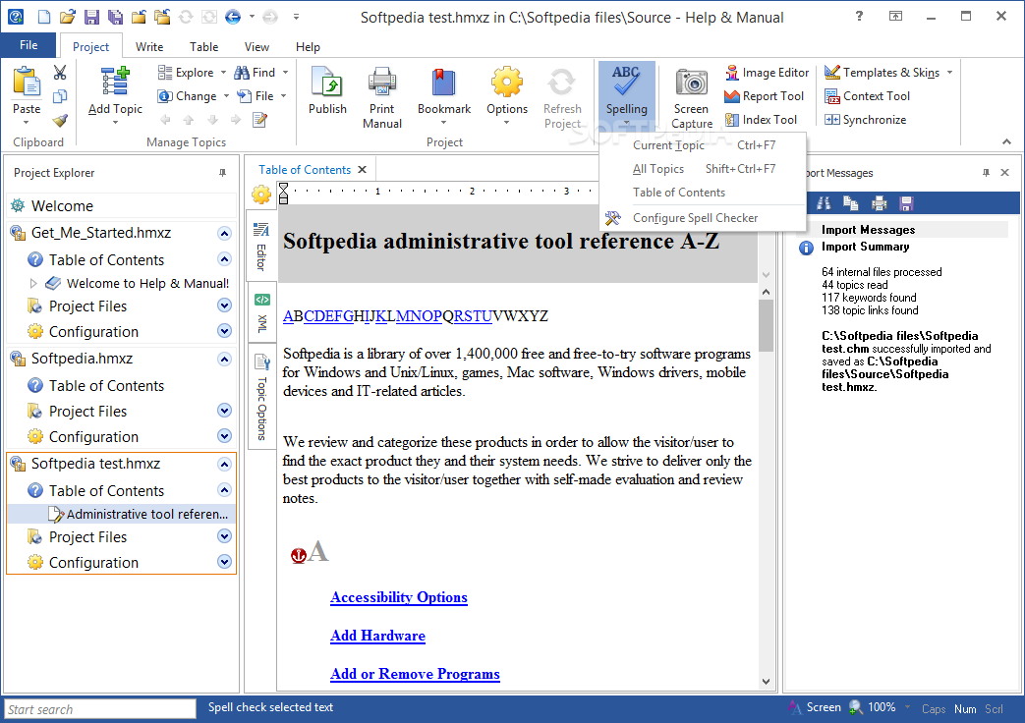Click the Copy icon below the scissors
Image resolution: width=1025 pixels, height=723 pixels.
(60, 96)
